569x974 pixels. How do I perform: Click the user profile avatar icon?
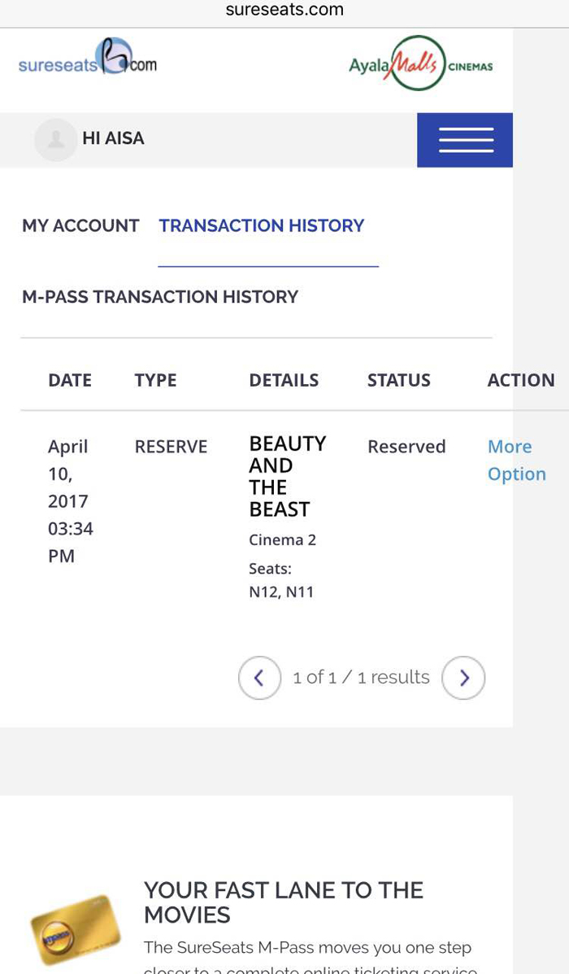click(55, 140)
